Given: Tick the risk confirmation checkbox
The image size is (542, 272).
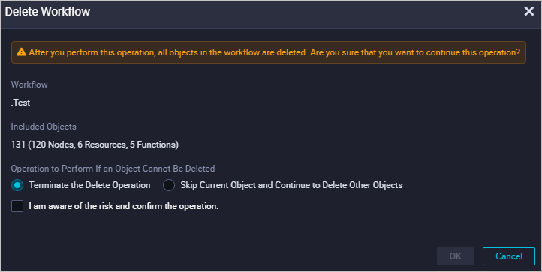Looking at the screenshot, I should pos(17,206).
